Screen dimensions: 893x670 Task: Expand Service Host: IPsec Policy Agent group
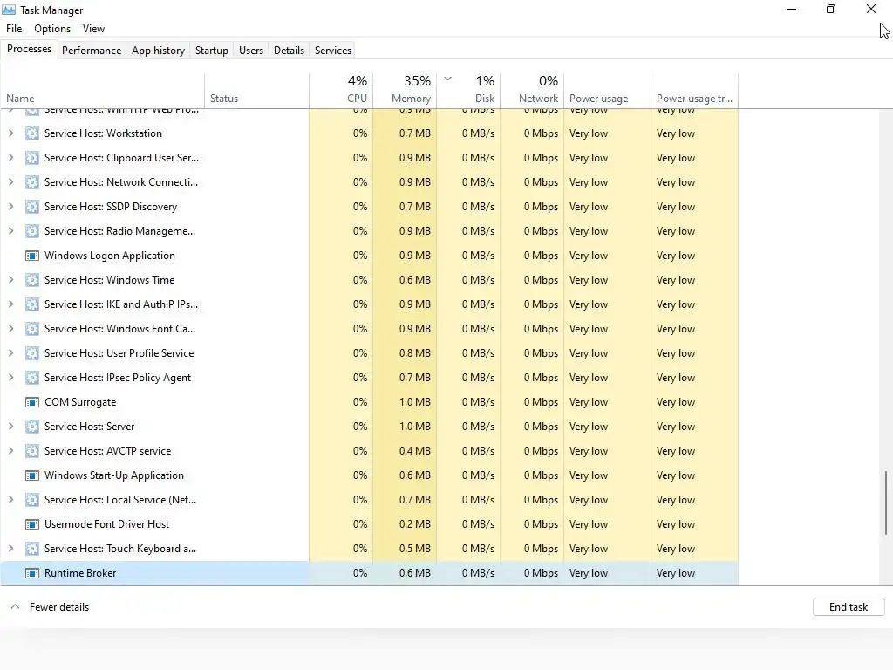click(x=10, y=378)
